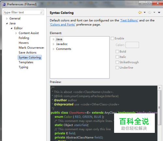Image resolution: width=163 pixels, height=141 pixels.
Task: Collapse the Editor tree node
Action: tap(11, 28)
